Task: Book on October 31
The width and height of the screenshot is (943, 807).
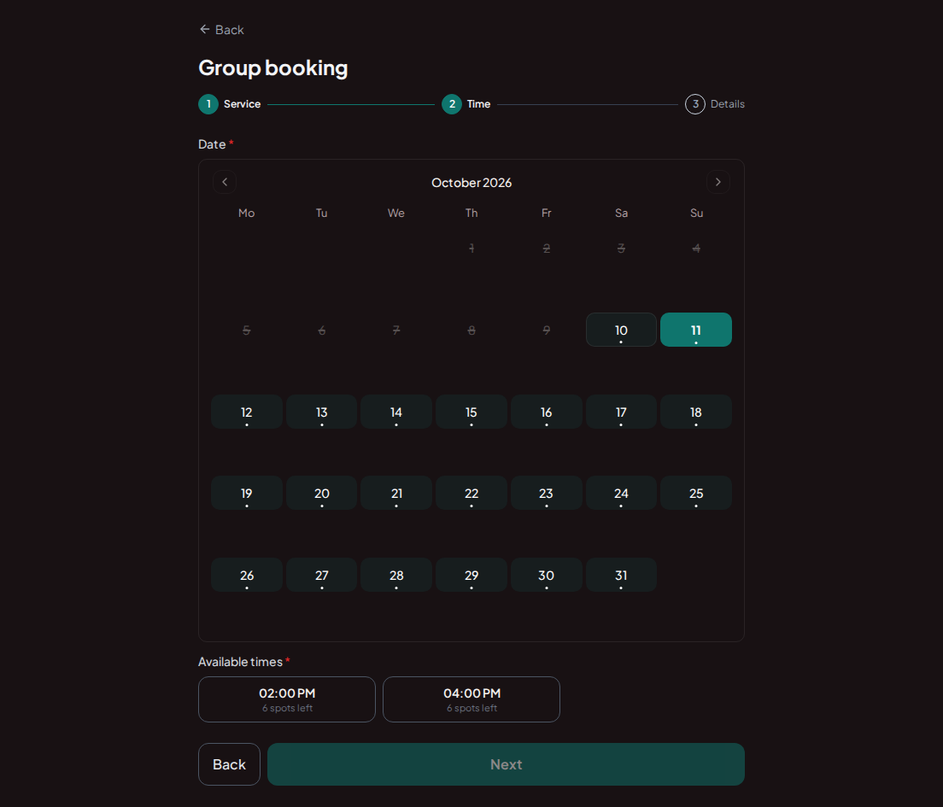Action: [621, 575]
